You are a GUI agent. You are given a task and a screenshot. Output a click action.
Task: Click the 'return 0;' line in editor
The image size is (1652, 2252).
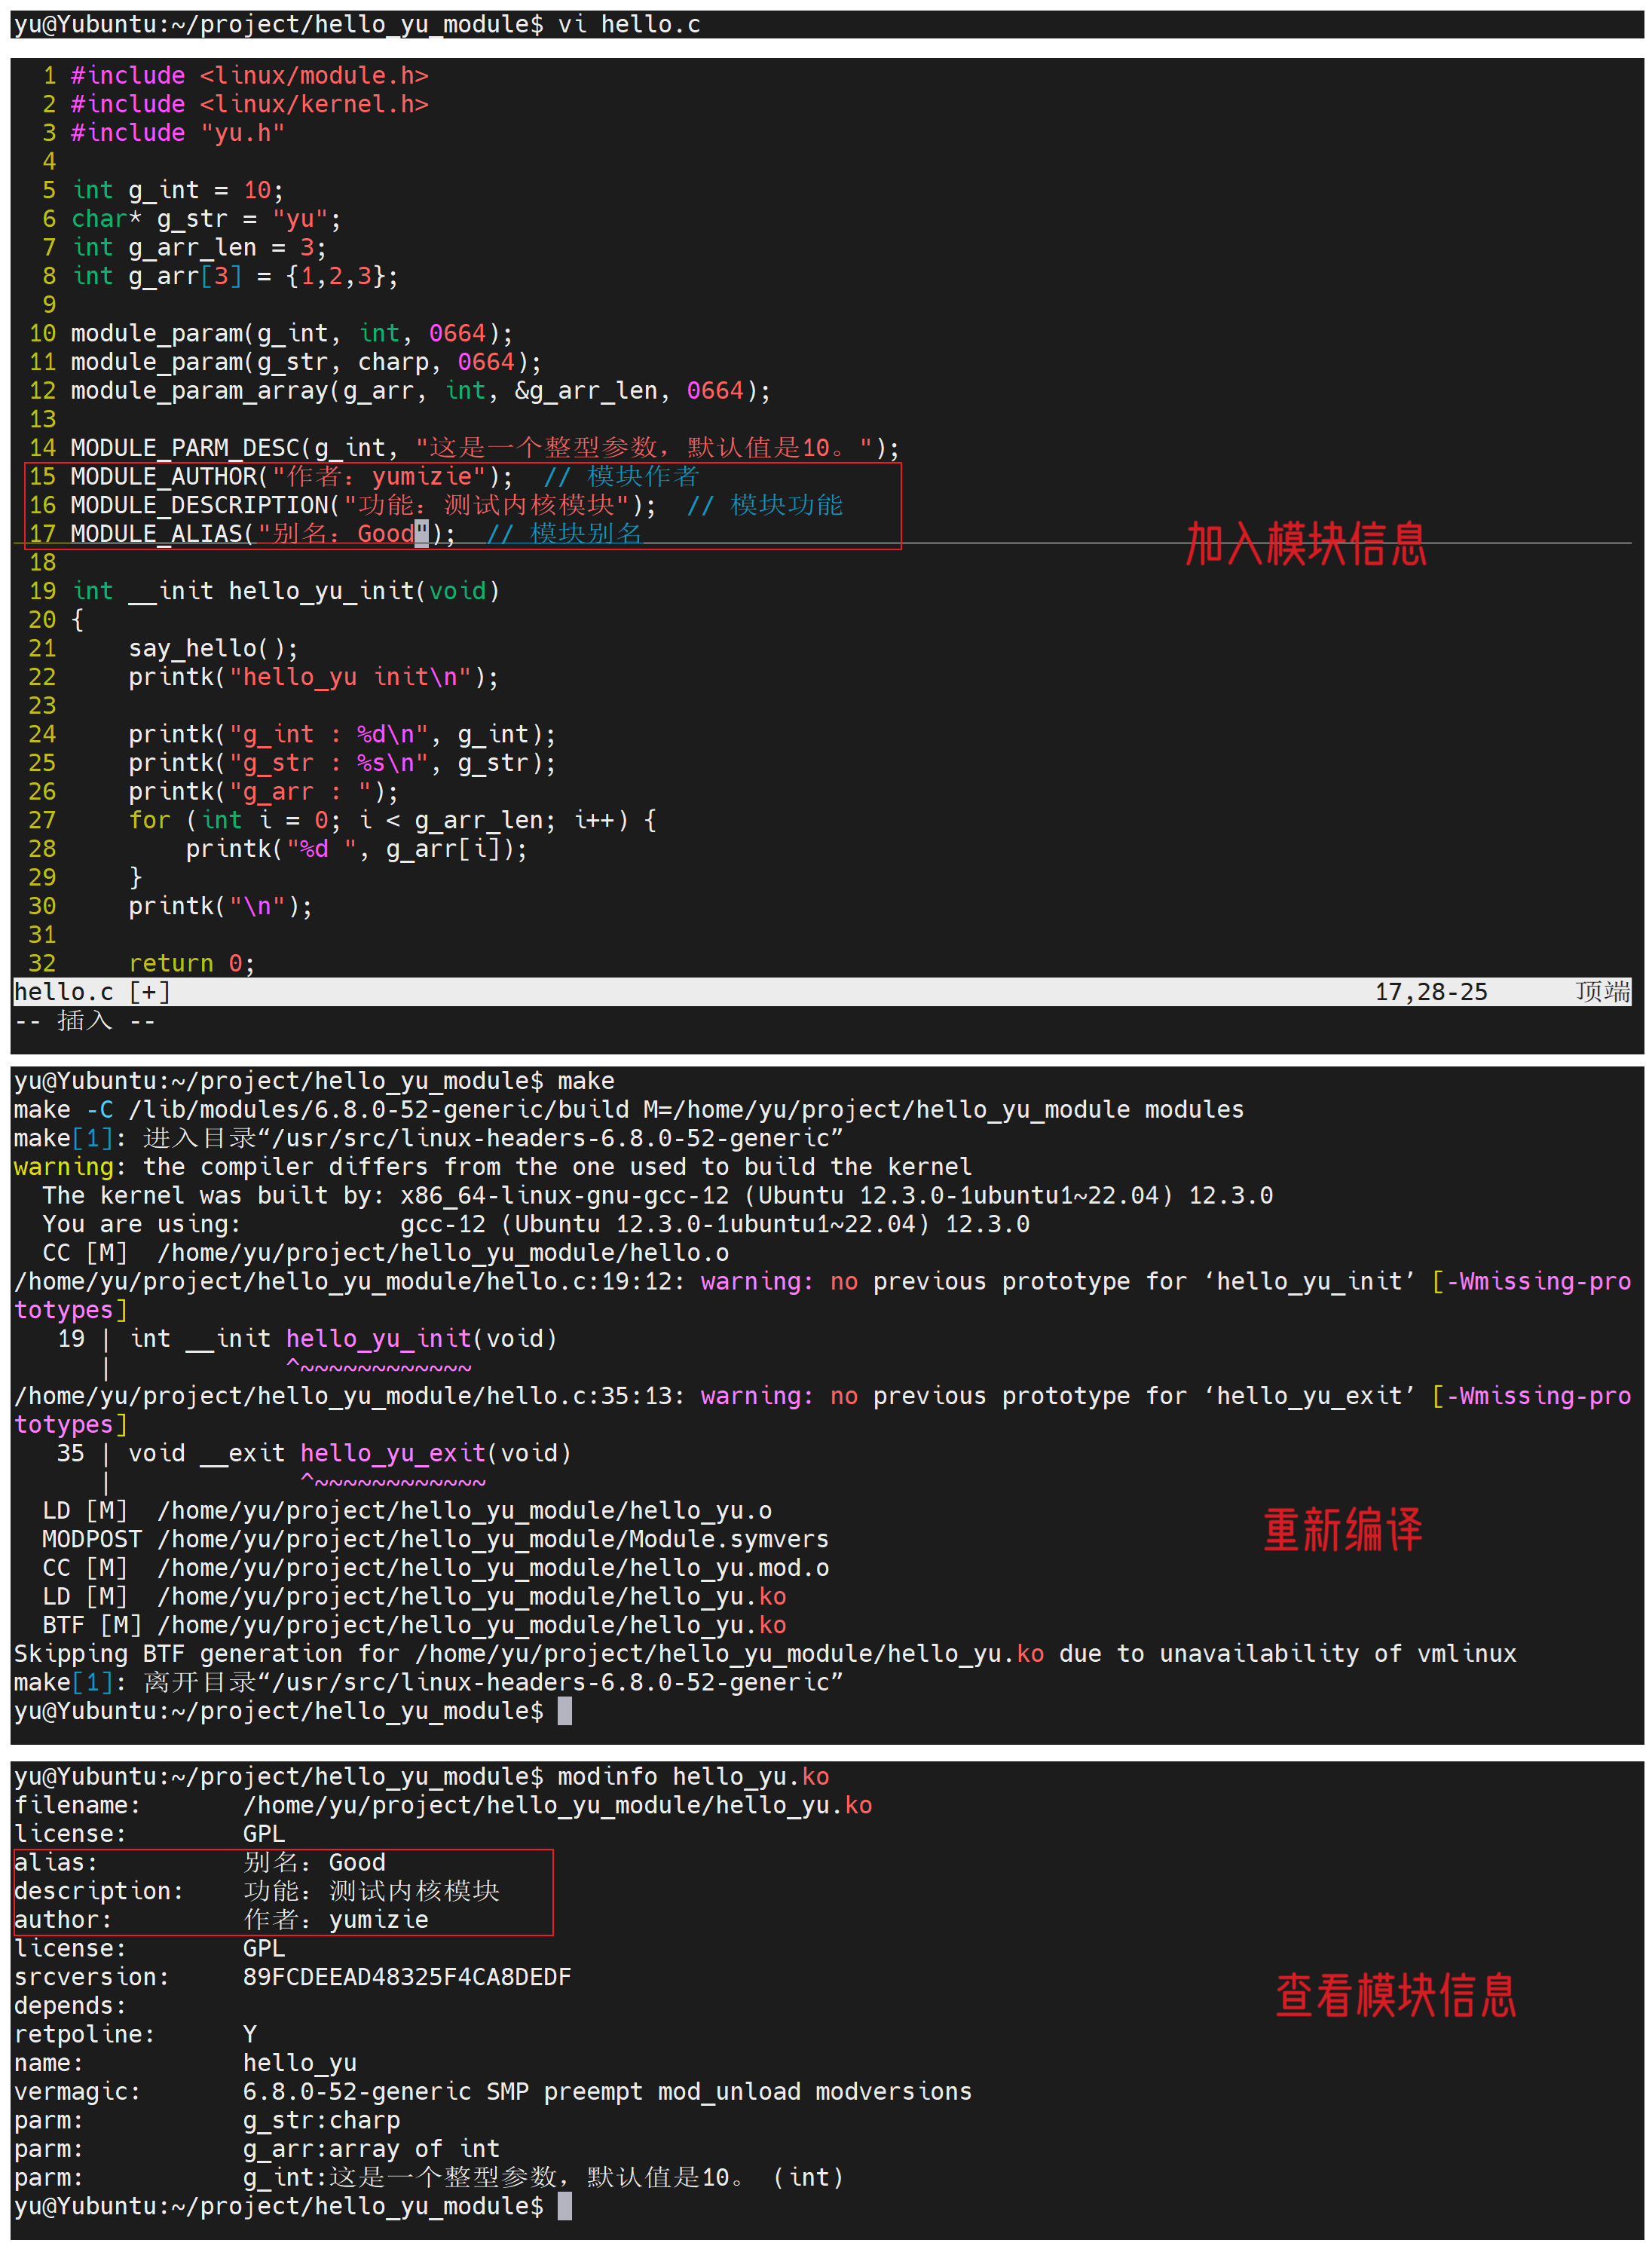click(191, 964)
